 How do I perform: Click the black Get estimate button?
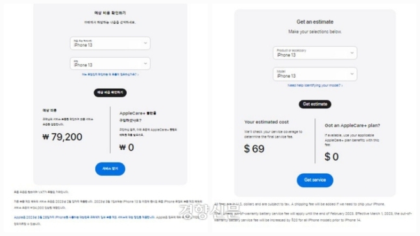coord(315,104)
